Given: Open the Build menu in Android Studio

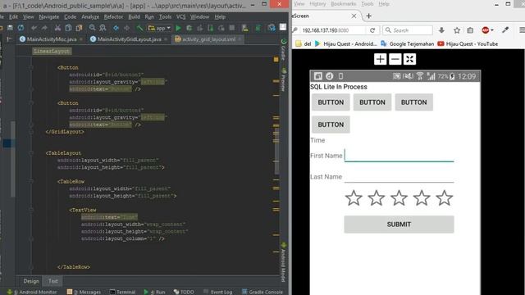Looking at the screenshot, I should 134,16.
